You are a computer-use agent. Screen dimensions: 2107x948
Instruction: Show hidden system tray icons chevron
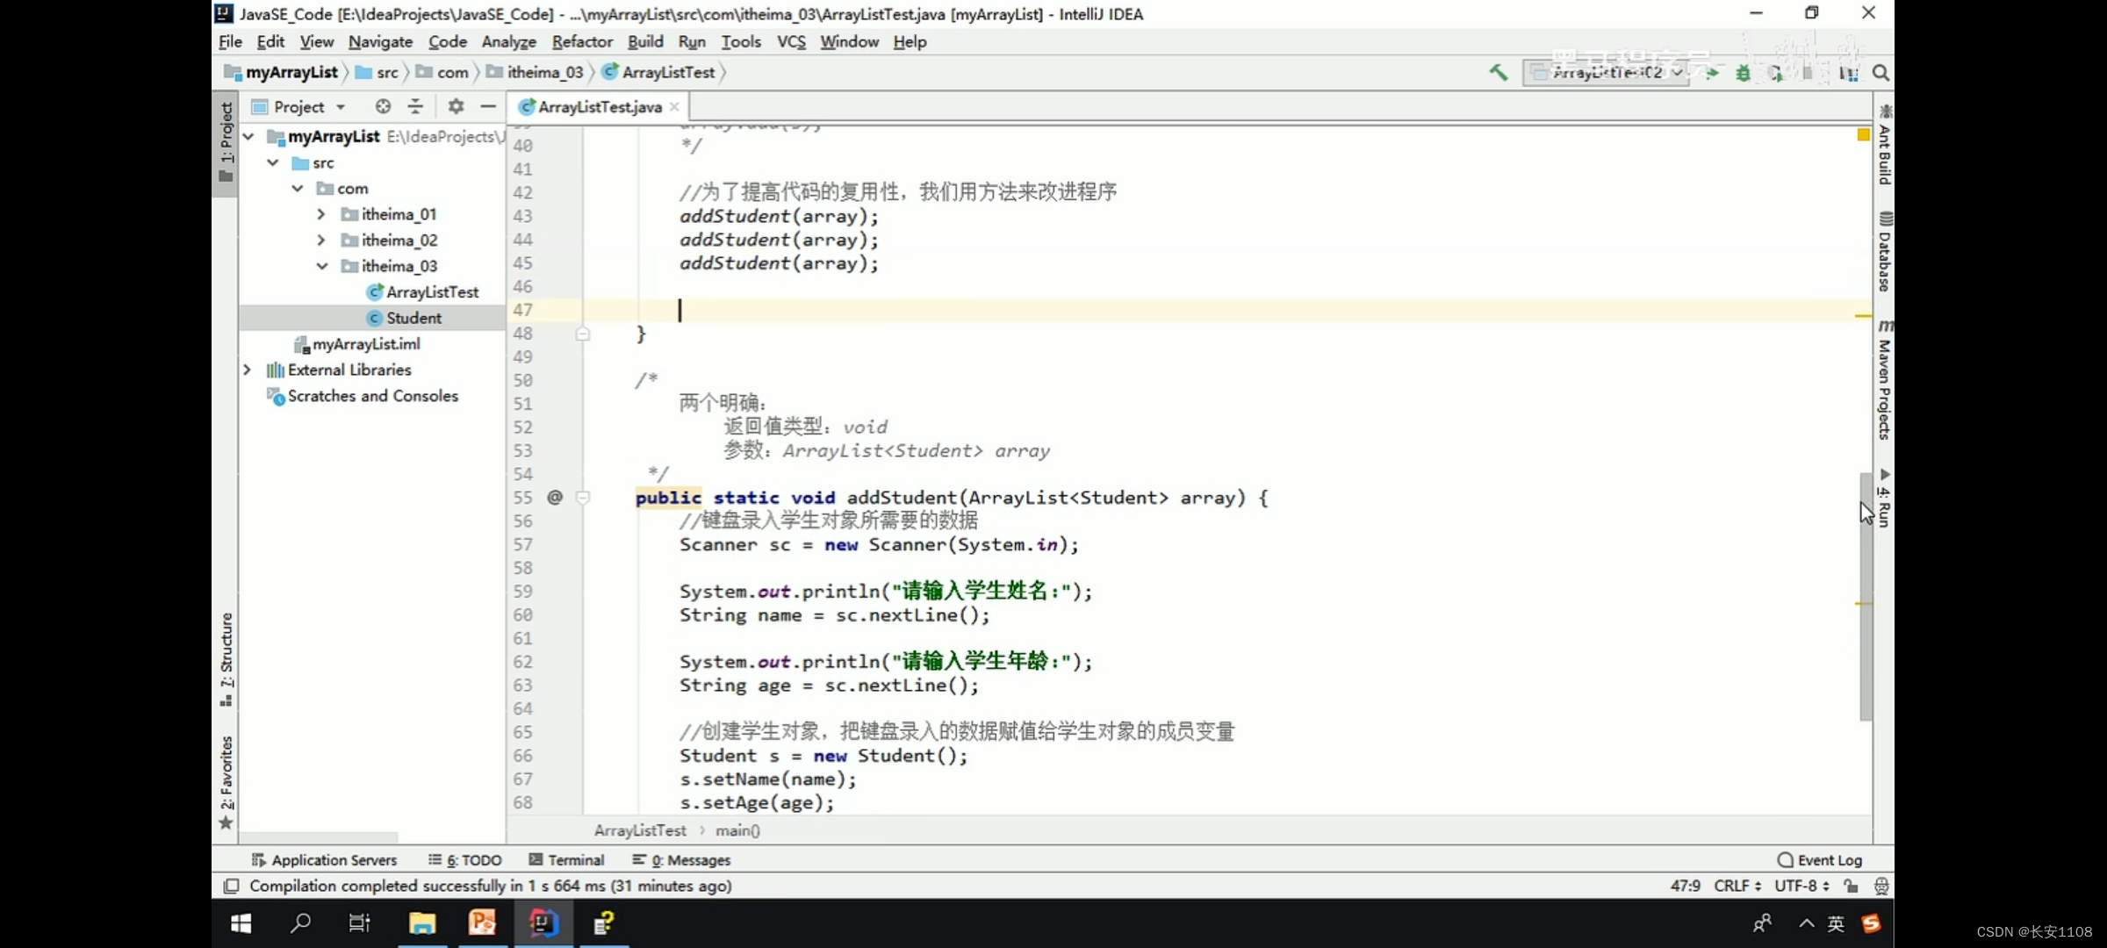(x=1807, y=923)
